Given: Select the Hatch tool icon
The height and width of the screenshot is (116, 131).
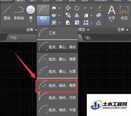Looking at the screenshot, I should pyautogui.click(x=54, y=23).
